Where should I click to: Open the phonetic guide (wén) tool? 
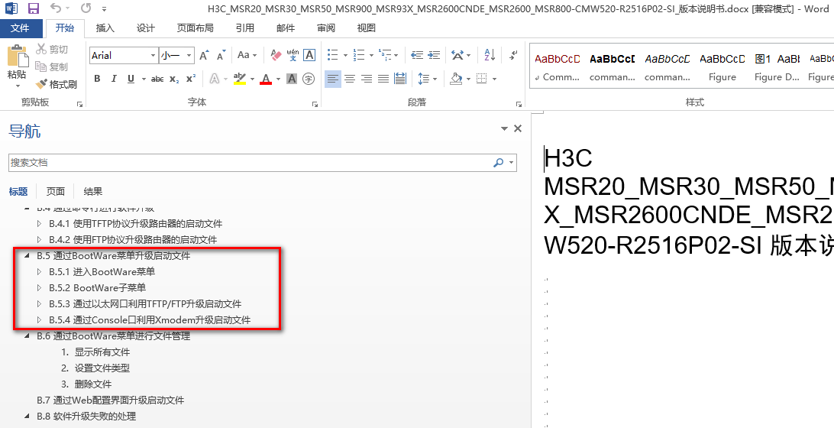point(293,55)
